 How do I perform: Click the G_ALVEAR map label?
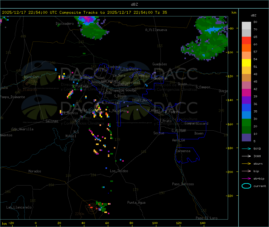[x=179, y=131]
